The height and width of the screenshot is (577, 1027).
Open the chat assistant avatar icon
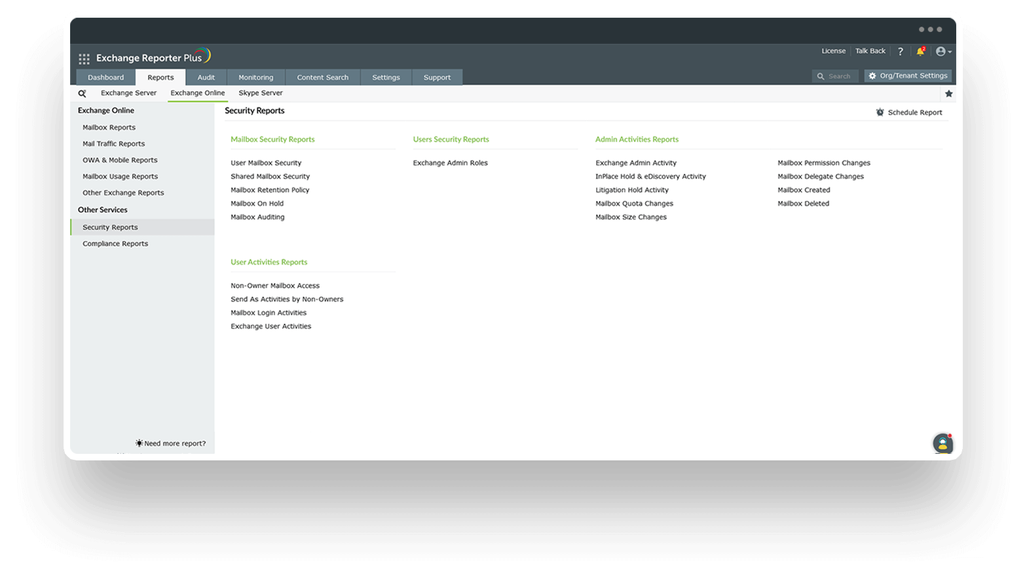click(x=943, y=443)
